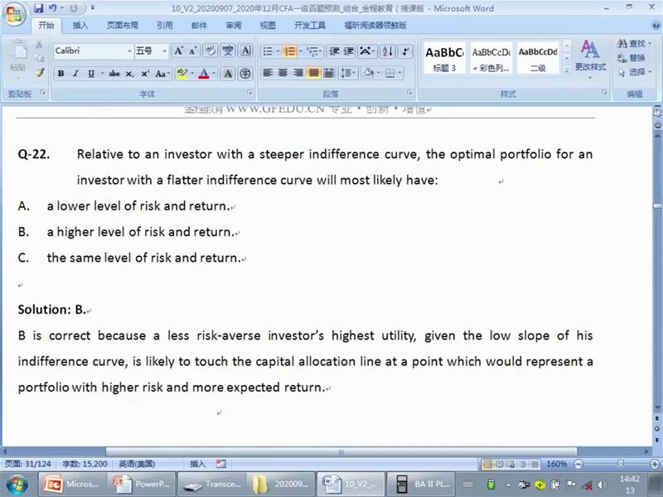Click the Save icon in quick access toolbar
This screenshot has height=497, width=663.
pos(38,8)
